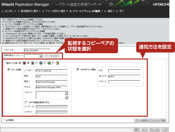Click the 宛先 field containing User
175x132 pixels.
[x=52, y=76]
